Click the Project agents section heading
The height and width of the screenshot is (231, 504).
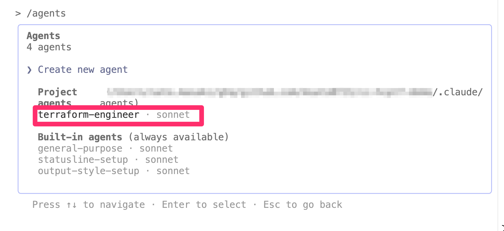point(57,97)
